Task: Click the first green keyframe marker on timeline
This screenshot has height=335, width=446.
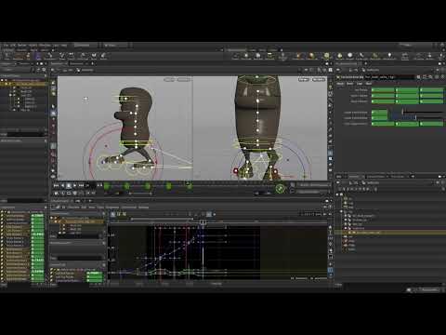Action: coord(107,186)
